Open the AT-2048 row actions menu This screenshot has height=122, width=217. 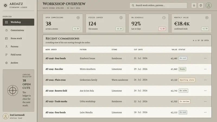[x=205, y=58]
